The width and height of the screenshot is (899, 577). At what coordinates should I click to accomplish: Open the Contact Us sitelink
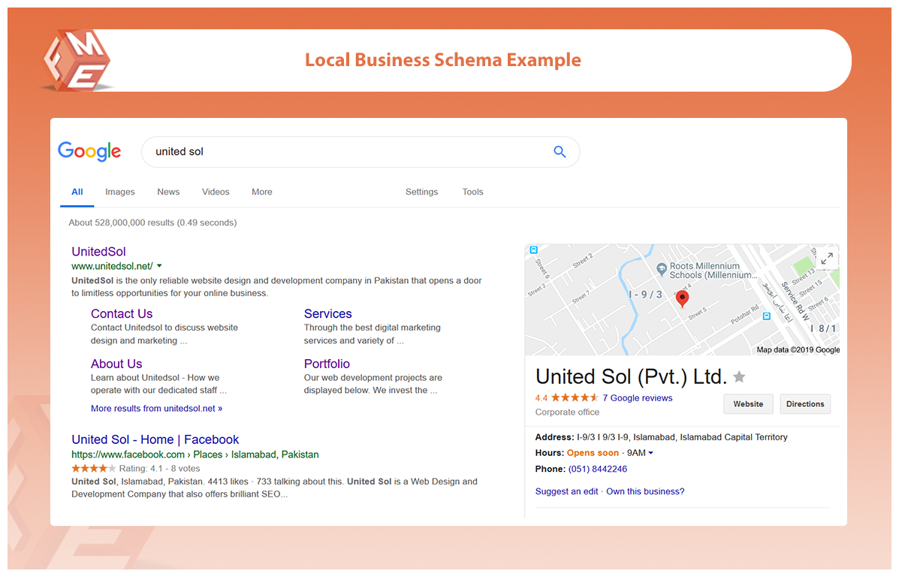click(x=122, y=314)
